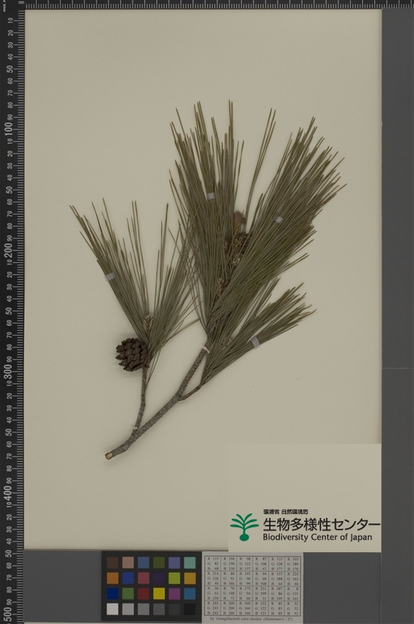Click the small closed cone among upper needles

[239, 222]
